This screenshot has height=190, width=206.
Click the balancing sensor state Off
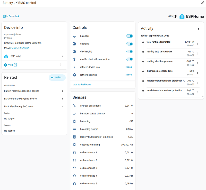pos(131,121)
